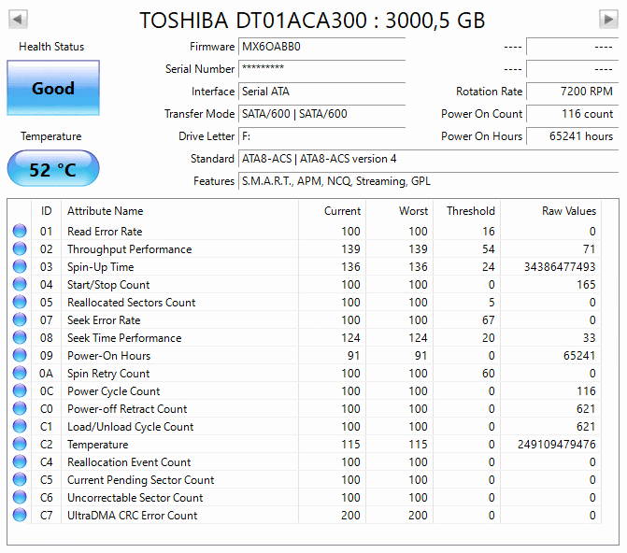Screen dimensions: 627x553
Task: Click the Interface field Serial ATA
Action: pos(321,92)
